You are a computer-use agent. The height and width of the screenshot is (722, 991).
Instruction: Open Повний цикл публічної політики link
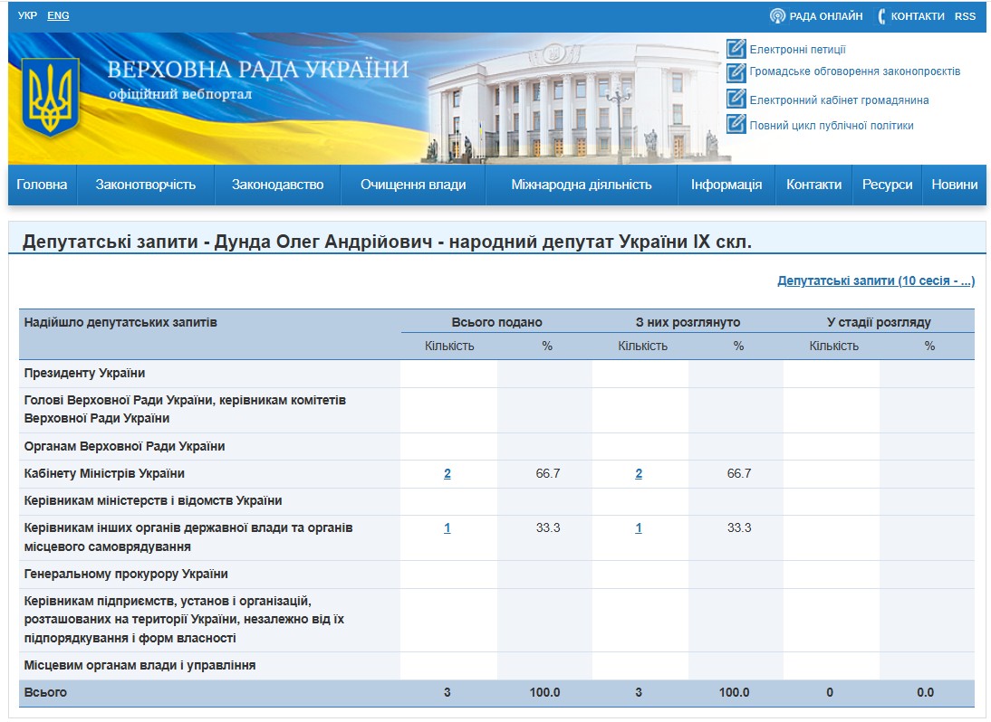(831, 125)
